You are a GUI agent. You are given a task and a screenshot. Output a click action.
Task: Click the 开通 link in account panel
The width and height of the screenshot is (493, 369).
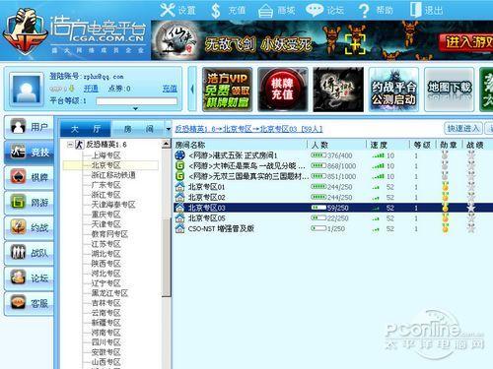pyautogui.click(x=91, y=89)
